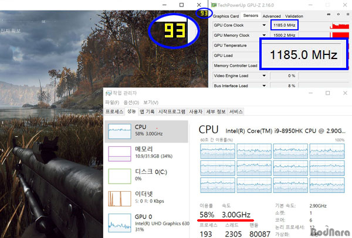Click the 60초 간 이용률(%) graph label

tap(216, 140)
